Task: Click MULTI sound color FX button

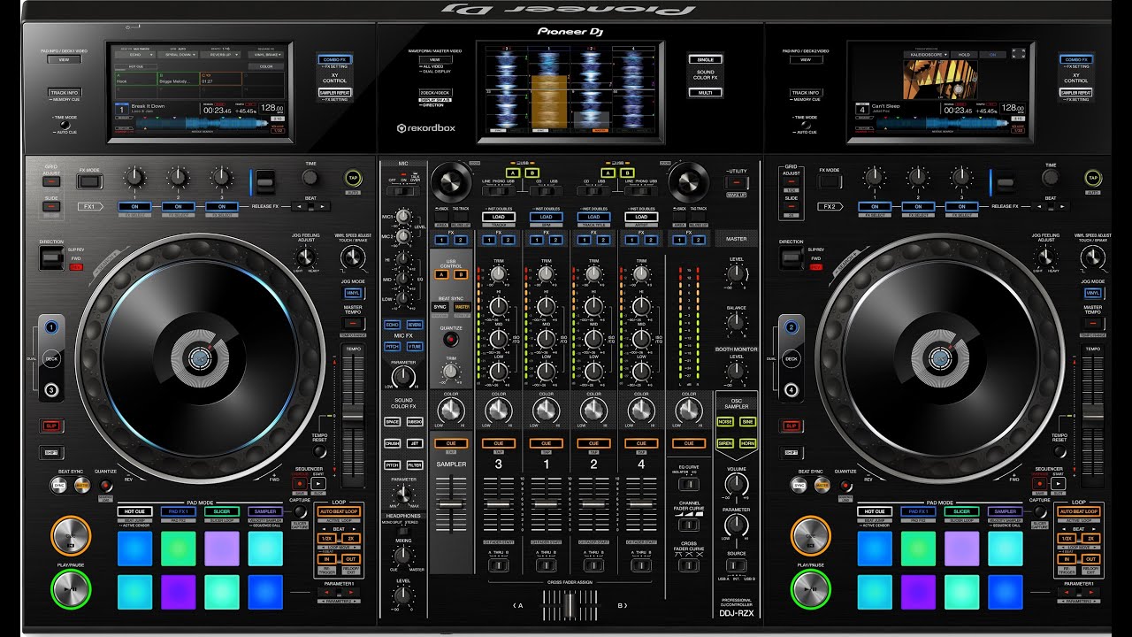Action: [705, 92]
